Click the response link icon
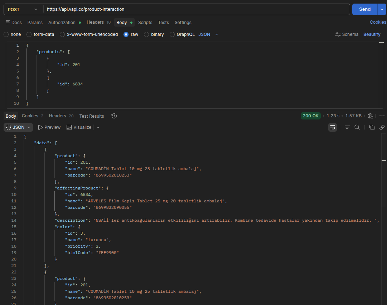Viewport: 387px width, 305px height. (x=382, y=127)
